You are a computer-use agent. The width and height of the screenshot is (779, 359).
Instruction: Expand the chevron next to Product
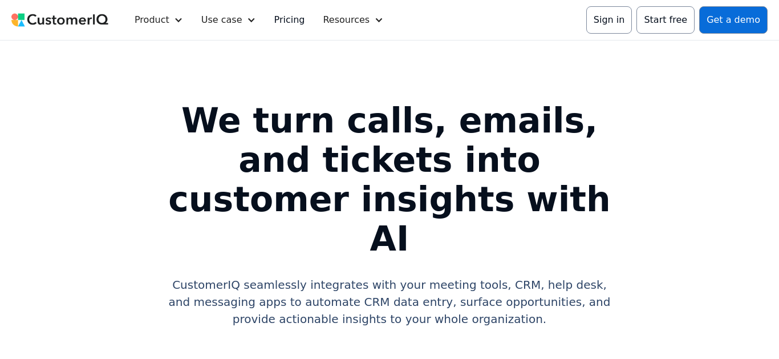point(178,20)
